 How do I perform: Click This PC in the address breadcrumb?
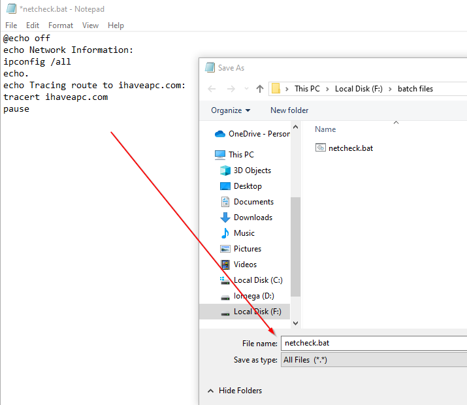307,89
